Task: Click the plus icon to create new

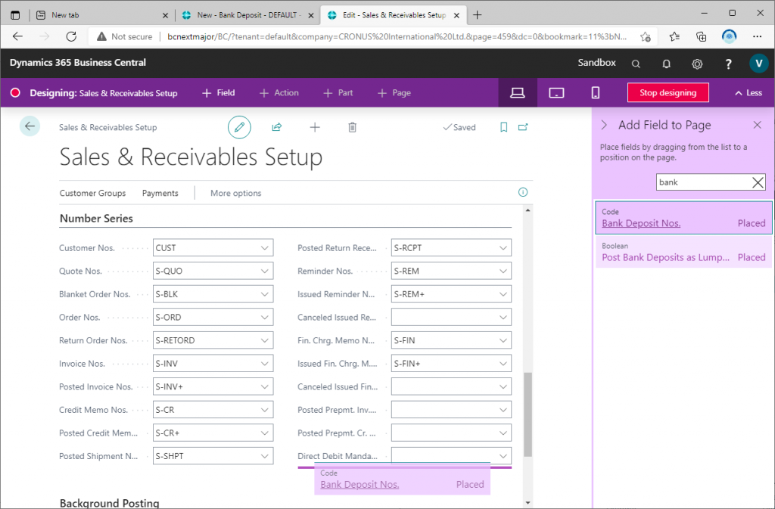Action: coord(315,127)
